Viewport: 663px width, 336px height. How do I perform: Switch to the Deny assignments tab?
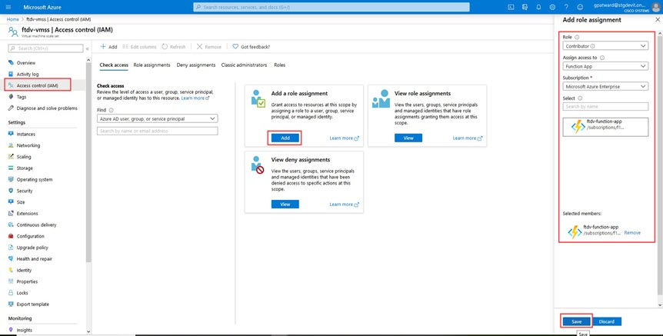click(x=196, y=65)
